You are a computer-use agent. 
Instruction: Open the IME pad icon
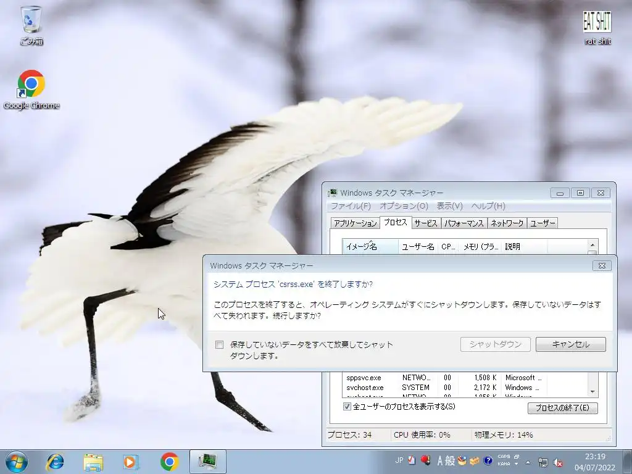click(462, 460)
